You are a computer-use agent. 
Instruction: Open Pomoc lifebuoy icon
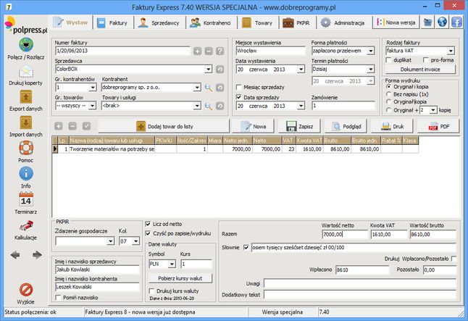pyautogui.click(x=26, y=148)
